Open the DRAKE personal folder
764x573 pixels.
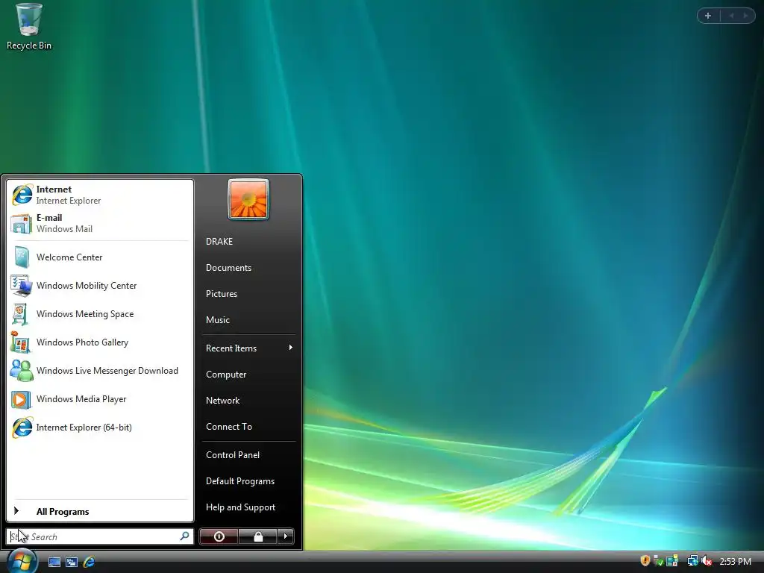tap(248, 242)
